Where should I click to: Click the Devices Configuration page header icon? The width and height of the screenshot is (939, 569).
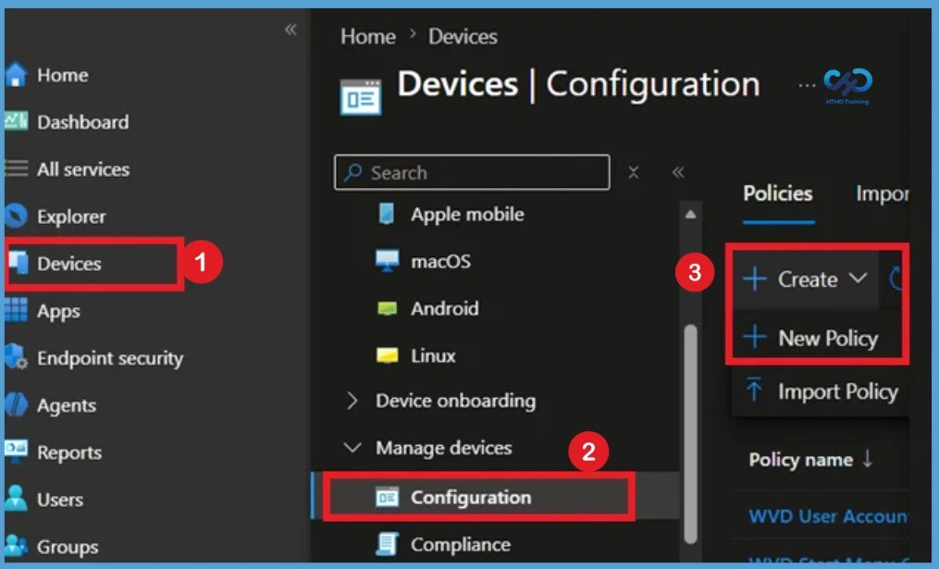tap(361, 97)
